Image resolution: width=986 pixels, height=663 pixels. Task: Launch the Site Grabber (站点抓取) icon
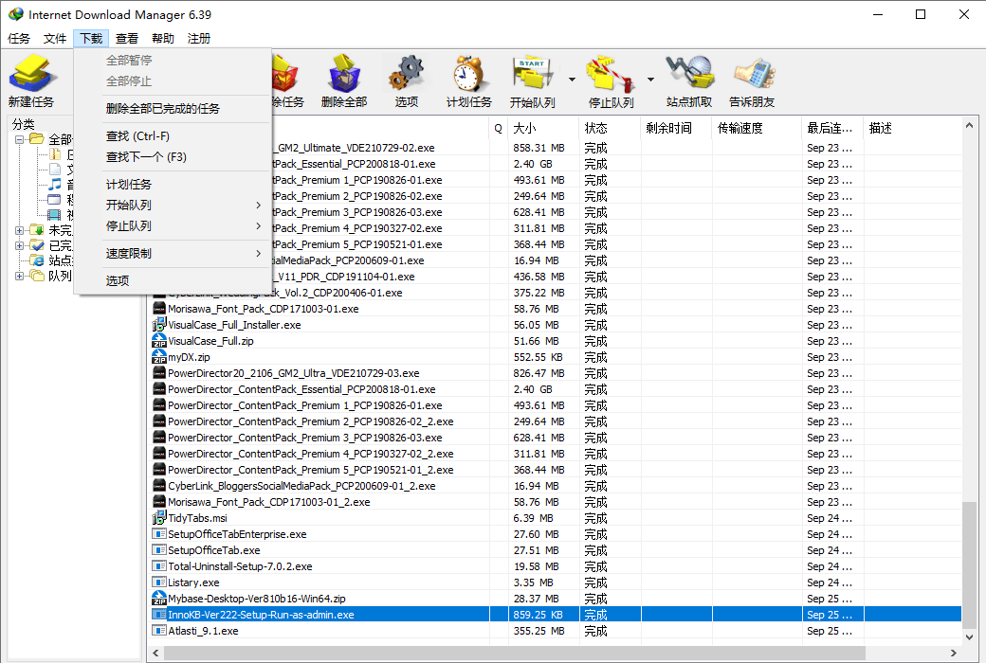(690, 74)
